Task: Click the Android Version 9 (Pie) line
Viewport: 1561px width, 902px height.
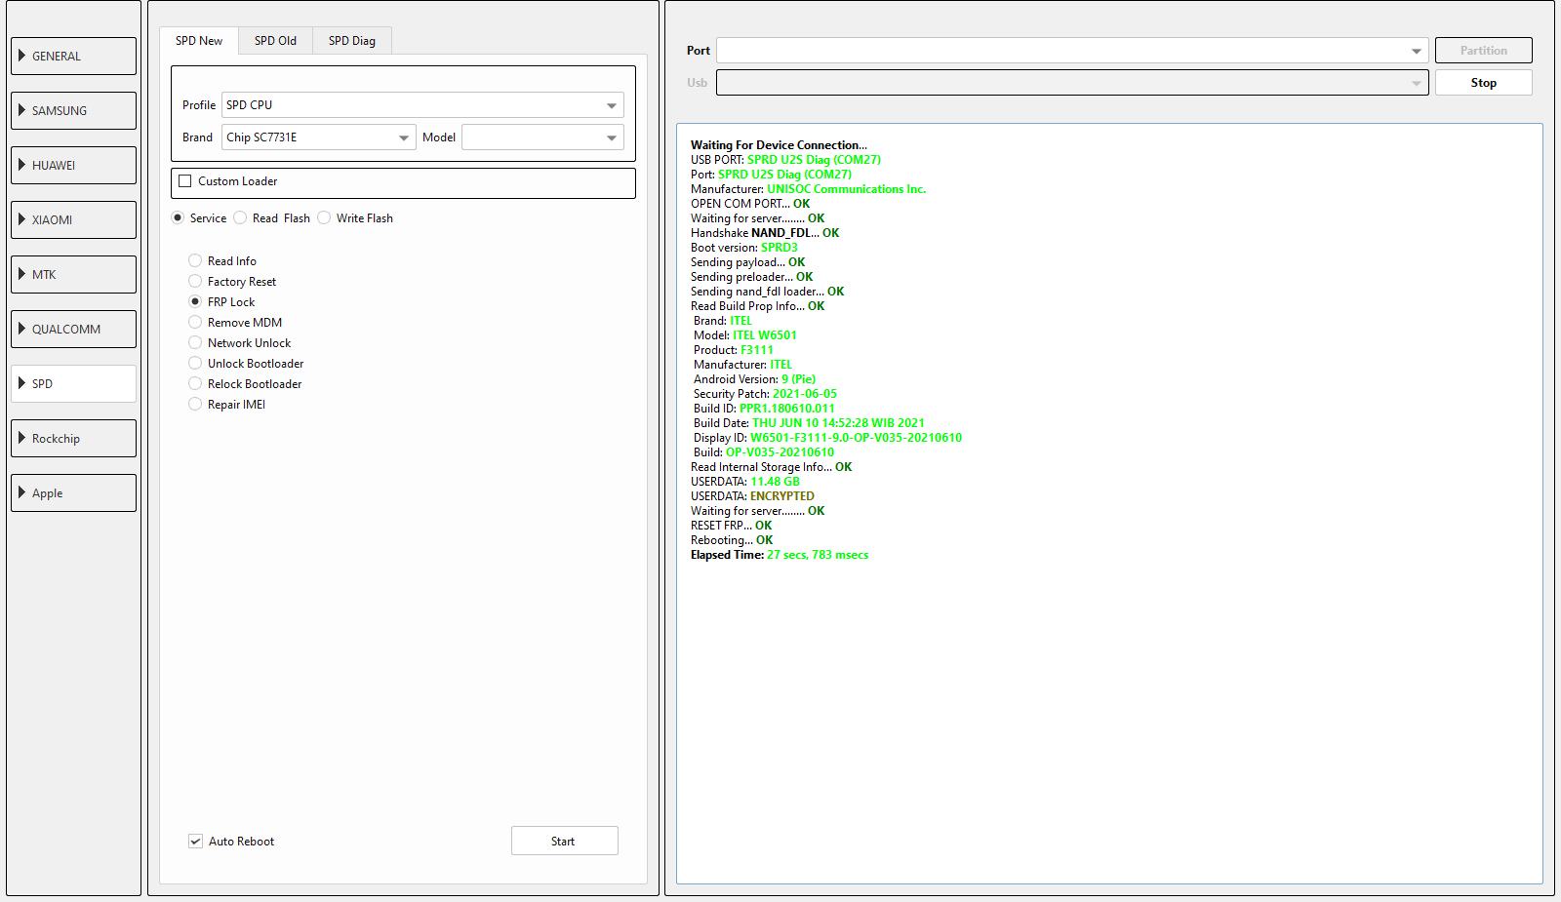Action: pyautogui.click(x=754, y=379)
